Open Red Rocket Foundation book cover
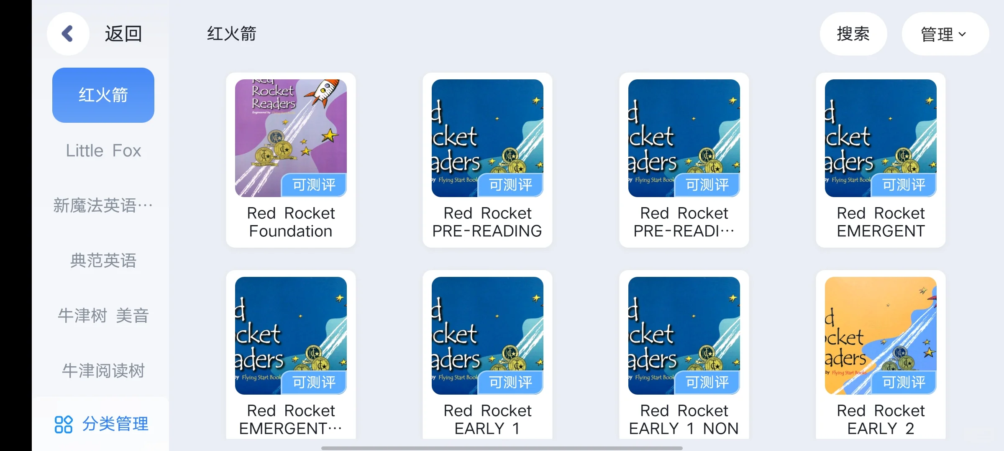Image resolution: width=1004 pixels, height=451 pixels. (291, 138)
